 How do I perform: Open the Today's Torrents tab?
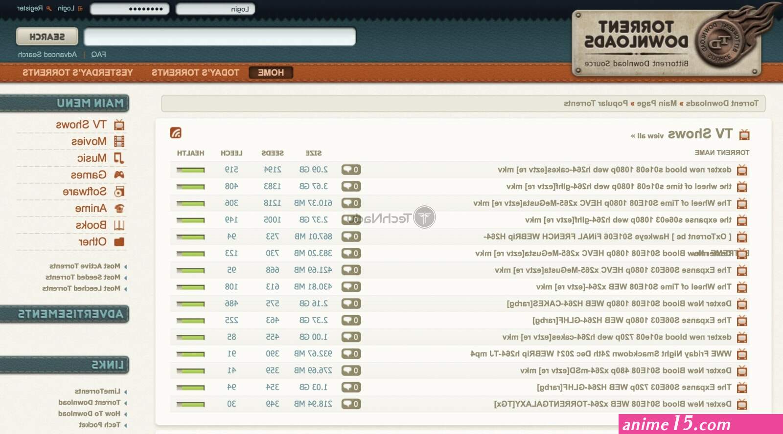click(x=195, y=72)
